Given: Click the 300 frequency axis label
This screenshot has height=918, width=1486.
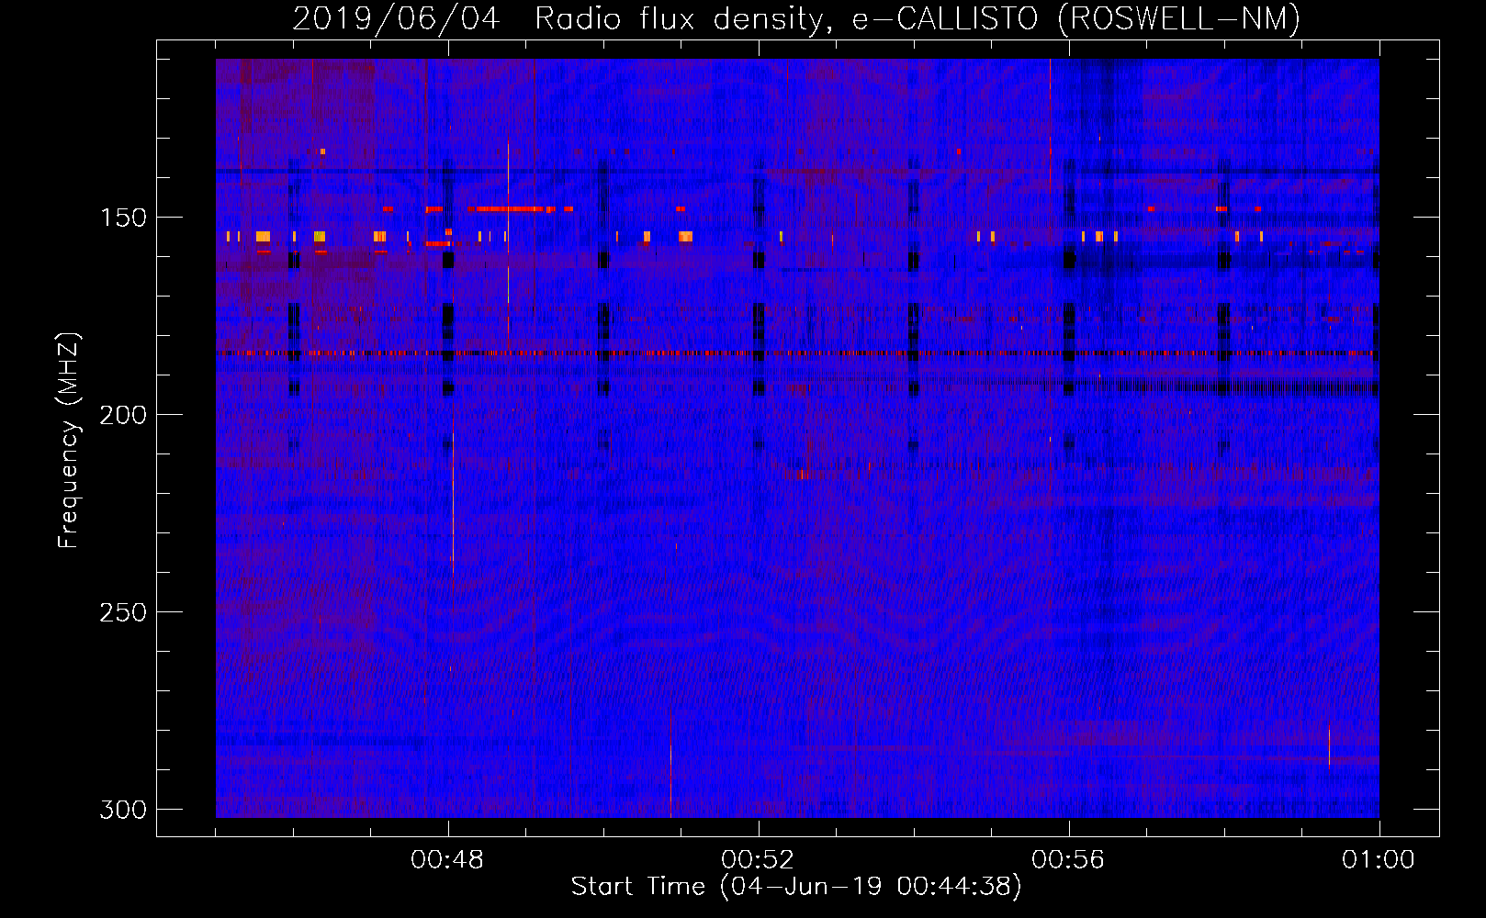Looking at the screenshot, I should click(x=123, y=810).
